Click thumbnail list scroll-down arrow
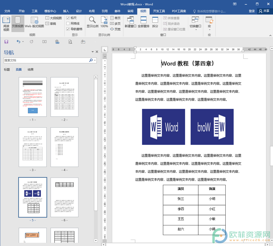 click(96, 241)
